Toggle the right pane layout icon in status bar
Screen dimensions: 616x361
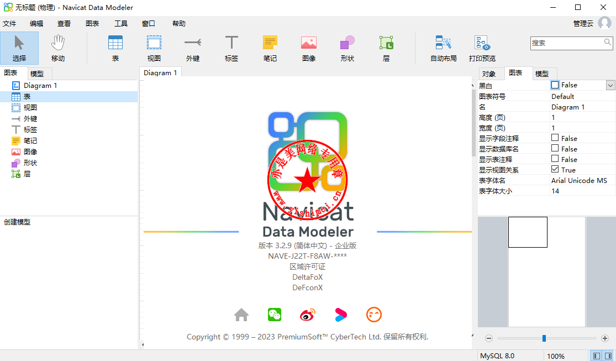tap(608, 356)
